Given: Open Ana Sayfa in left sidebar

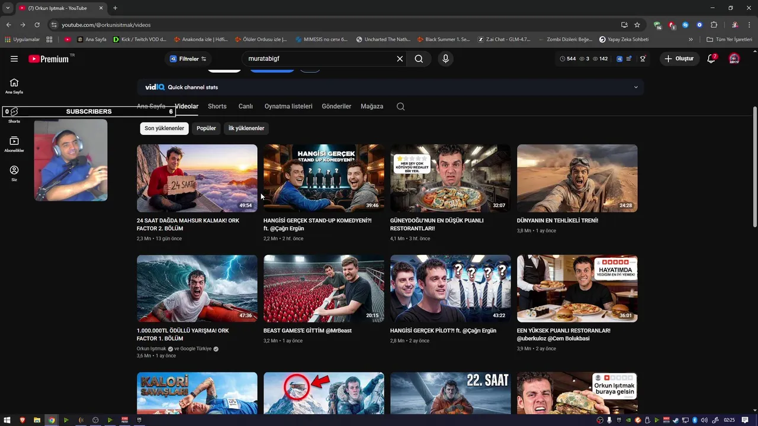Looking at the screenshot, I should [14, 86].
